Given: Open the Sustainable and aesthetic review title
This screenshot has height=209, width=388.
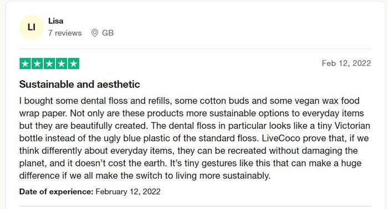Looking at the screenshot, I should [79, 85].
